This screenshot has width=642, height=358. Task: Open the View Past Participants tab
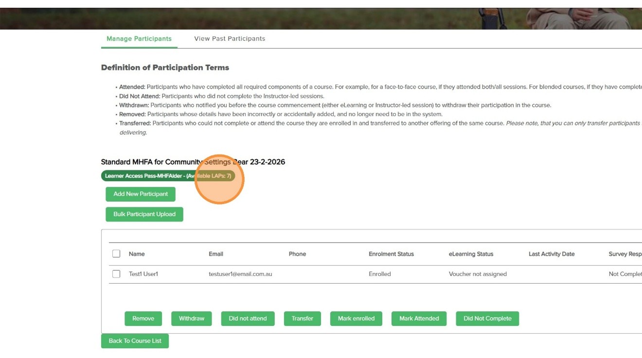click(x=230, y=39)
